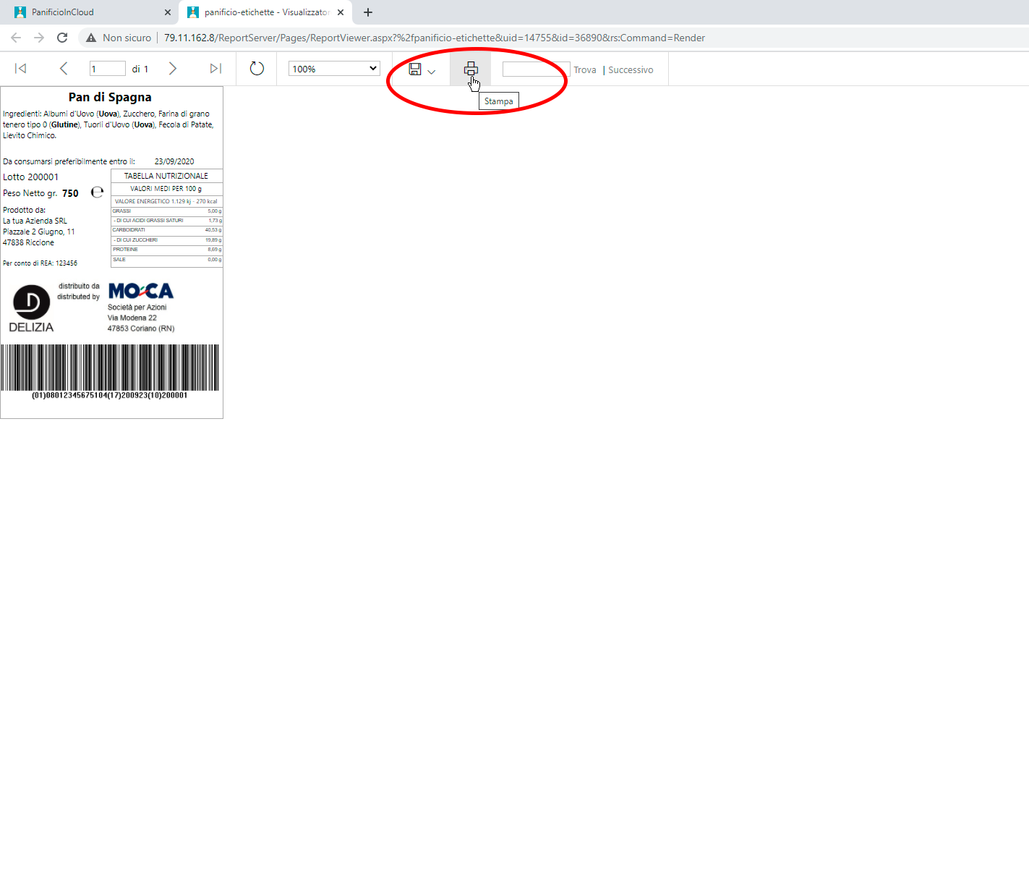Click the expiry date 23/09/2020

click(174, 161)
